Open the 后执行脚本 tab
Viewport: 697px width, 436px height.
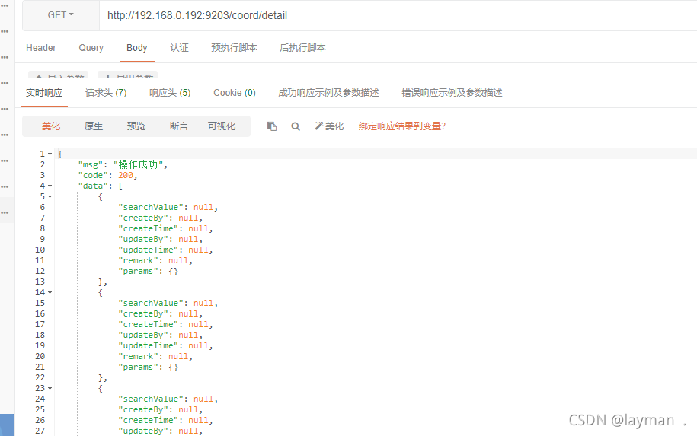click(302, 47)
